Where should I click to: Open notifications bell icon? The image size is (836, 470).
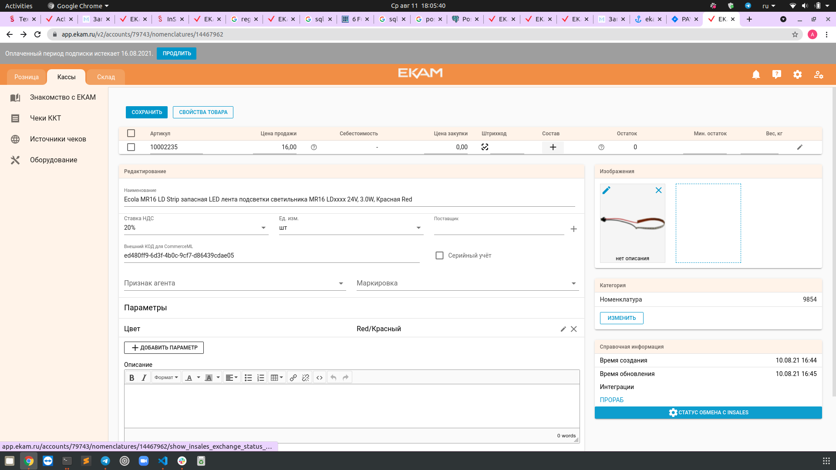point(756,75)
